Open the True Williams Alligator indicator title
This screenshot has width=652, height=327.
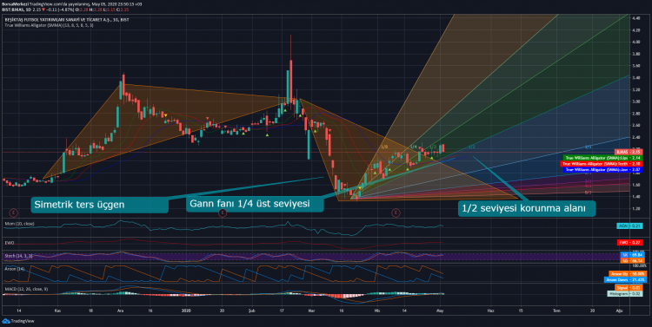49,25
